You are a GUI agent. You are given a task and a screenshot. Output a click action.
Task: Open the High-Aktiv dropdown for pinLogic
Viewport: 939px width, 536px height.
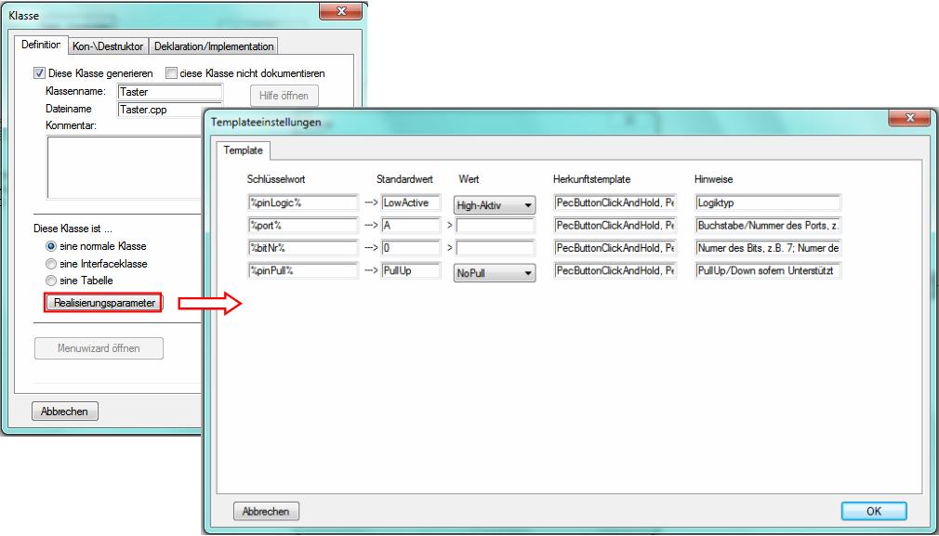(x=494, y=204)
